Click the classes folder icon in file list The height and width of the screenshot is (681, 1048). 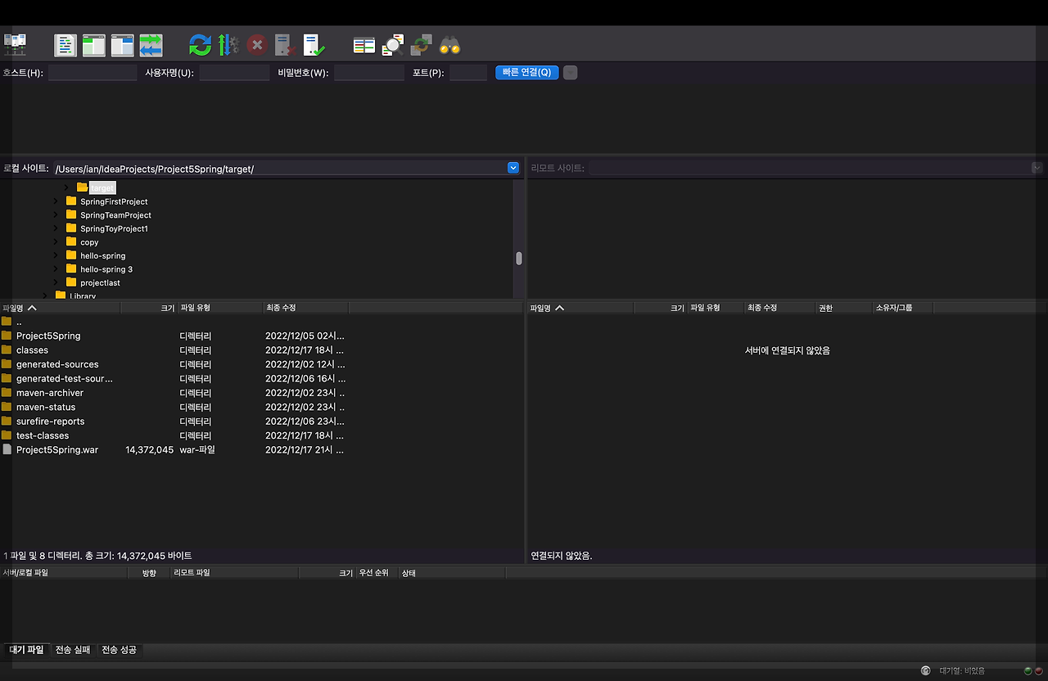pyautogui.click(x=7, y=350)
